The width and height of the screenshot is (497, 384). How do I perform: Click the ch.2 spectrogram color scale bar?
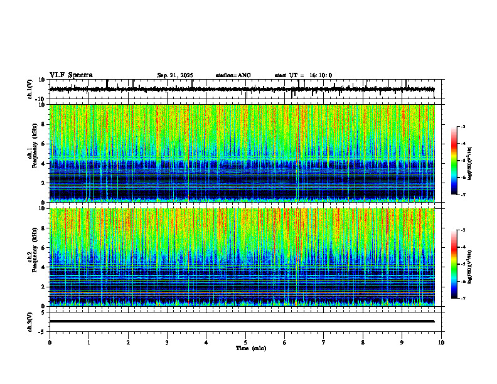tap(454, 264)
